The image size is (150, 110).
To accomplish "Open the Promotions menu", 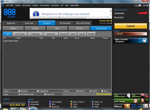I will click(x=55, y=5).
